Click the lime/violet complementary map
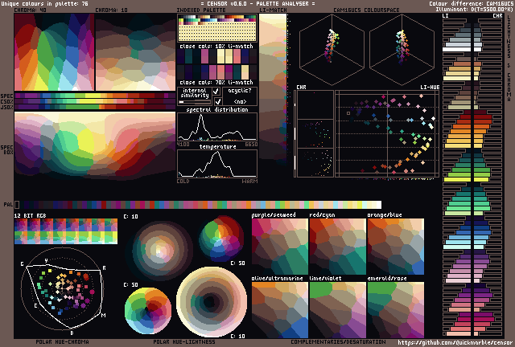The image size is (515, 347). point(338,310)
